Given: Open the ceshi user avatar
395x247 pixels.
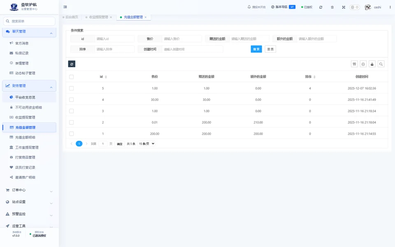Looking at the screenshot, I should [368, 7].
